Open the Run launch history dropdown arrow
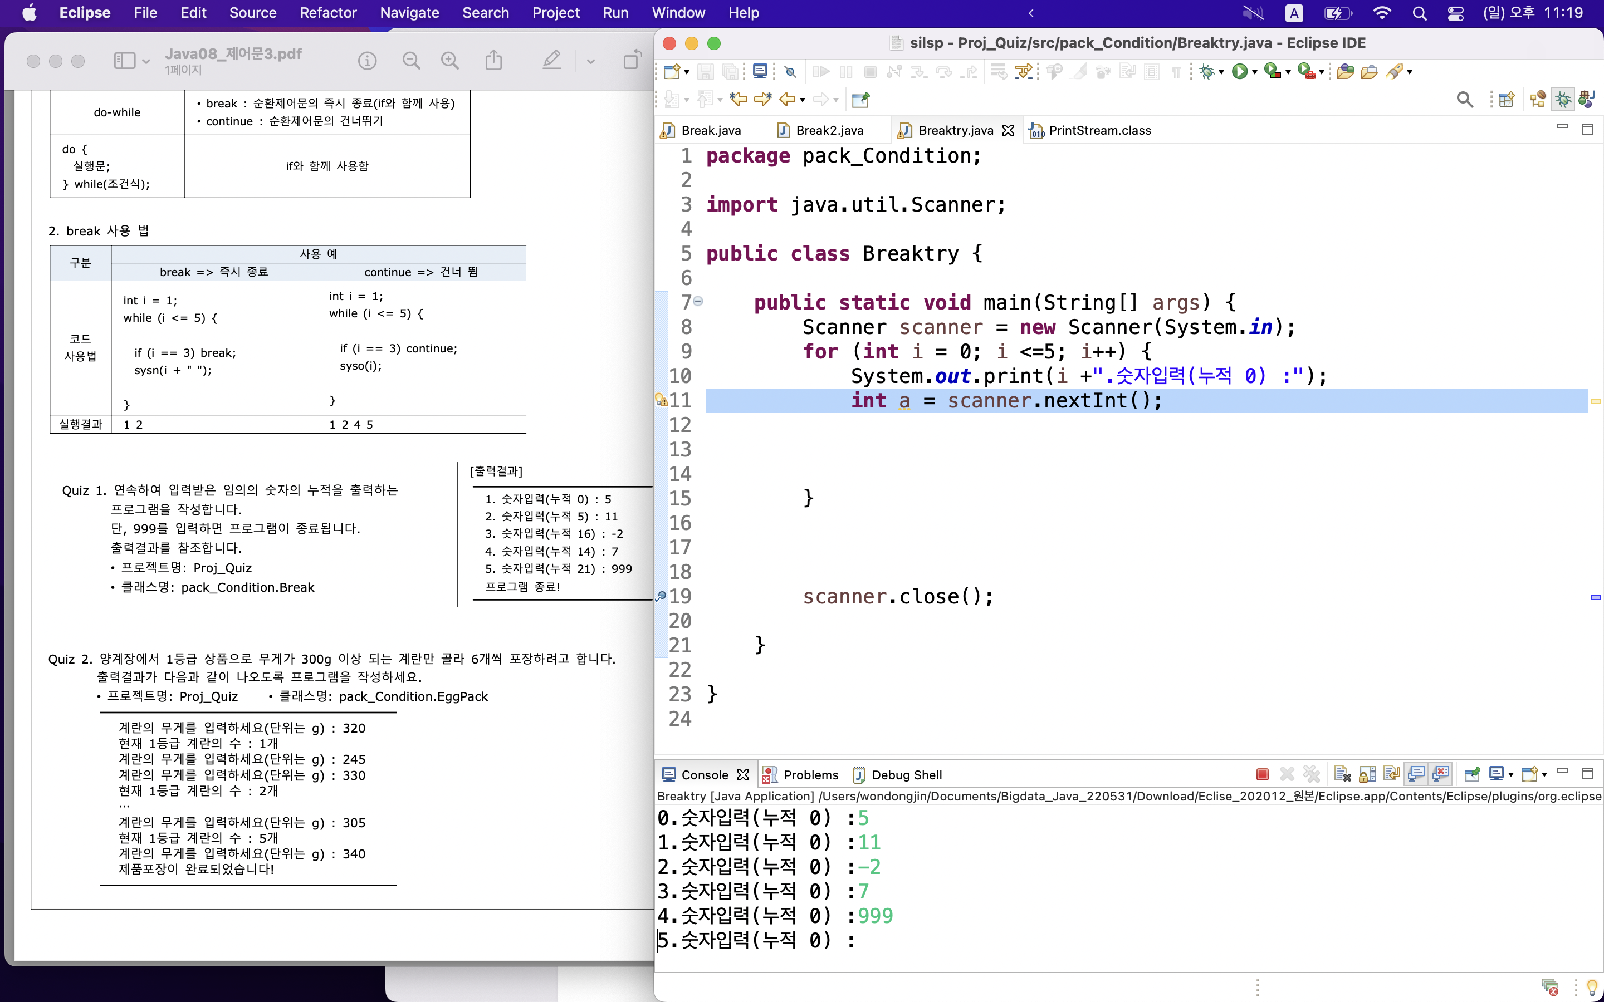 [x=1255, y=72]
